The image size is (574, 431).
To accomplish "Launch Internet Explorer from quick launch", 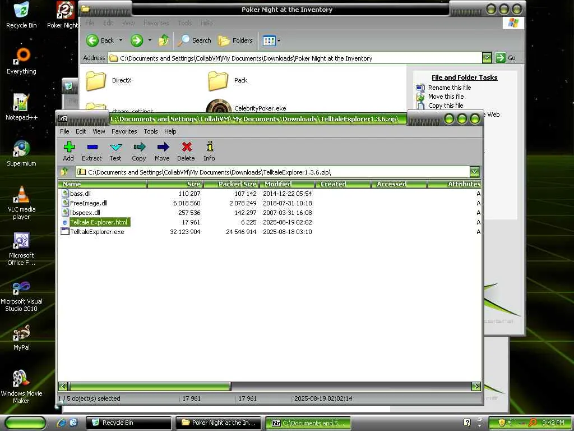I will point(61,423).
